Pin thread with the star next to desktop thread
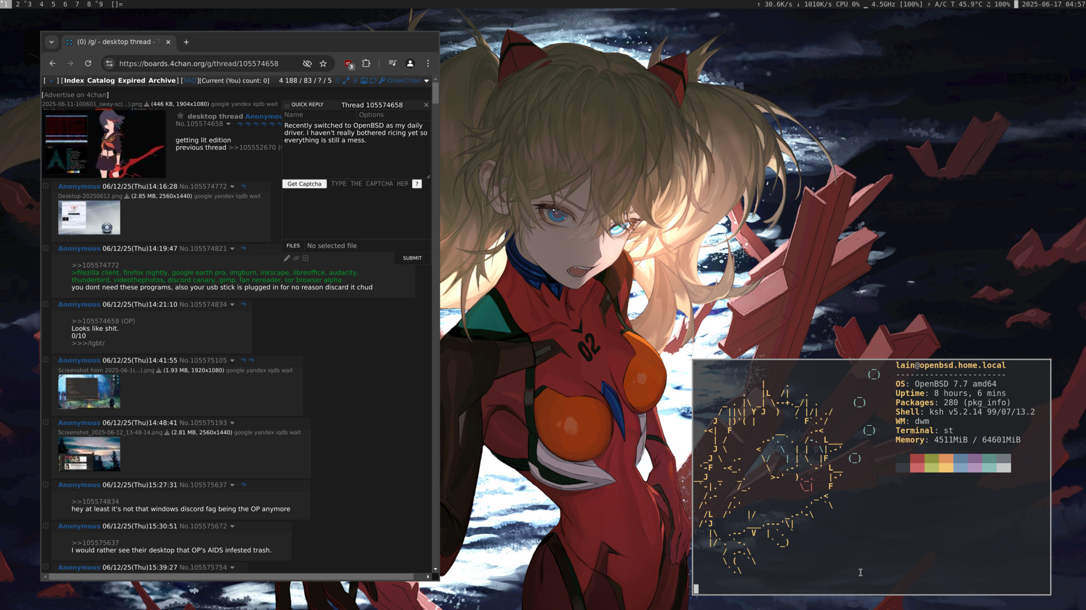Viewport: 1086px width, 610px height. coord(180,116)
